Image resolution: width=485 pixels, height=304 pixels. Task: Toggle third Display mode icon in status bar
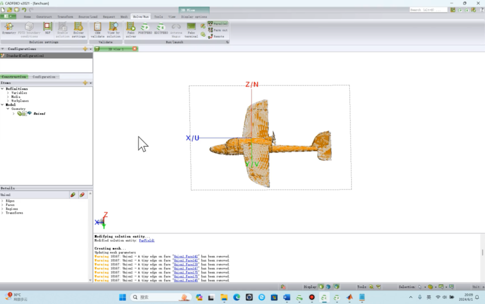tap(337, 287)
